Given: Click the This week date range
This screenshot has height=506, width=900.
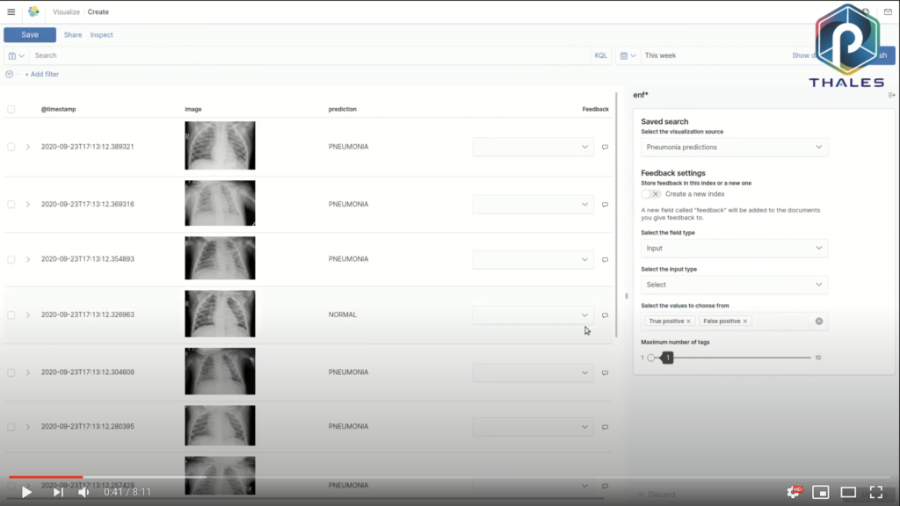Looking at the screenshot, I should coord(660,55).
